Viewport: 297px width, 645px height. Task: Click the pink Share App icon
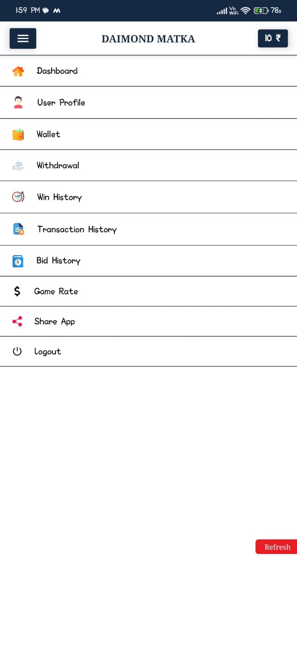17,321
